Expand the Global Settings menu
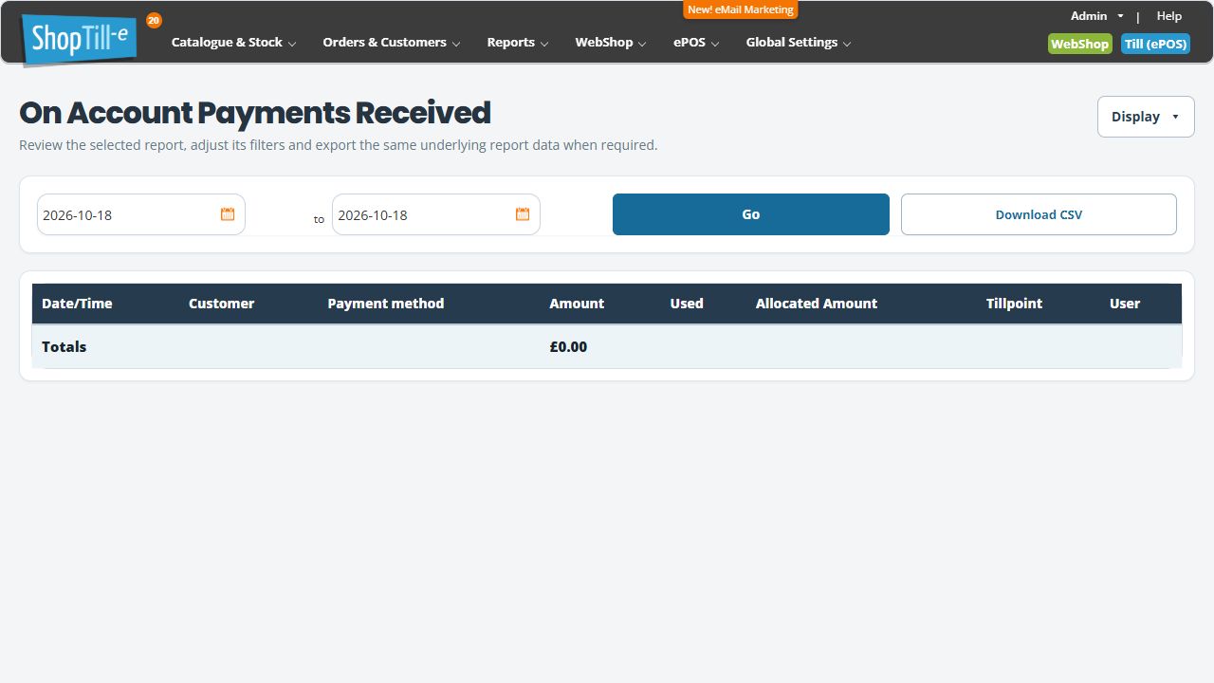This screenshot has height=683, width=1214. click(799, 43)
